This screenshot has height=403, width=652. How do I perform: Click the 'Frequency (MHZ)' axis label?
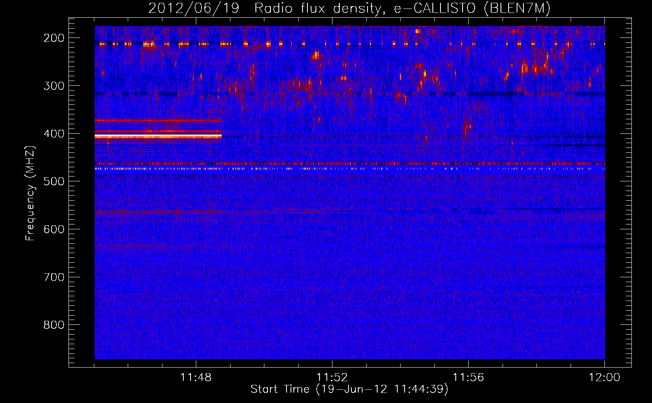30,193
